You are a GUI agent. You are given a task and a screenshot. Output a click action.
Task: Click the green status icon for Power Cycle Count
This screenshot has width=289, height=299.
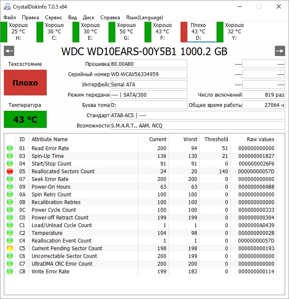[x=10, y=210]
